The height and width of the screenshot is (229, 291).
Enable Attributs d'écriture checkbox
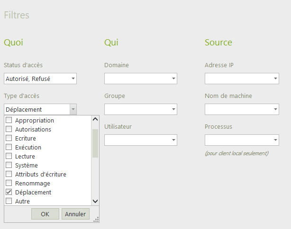click(x=9, y=174)
